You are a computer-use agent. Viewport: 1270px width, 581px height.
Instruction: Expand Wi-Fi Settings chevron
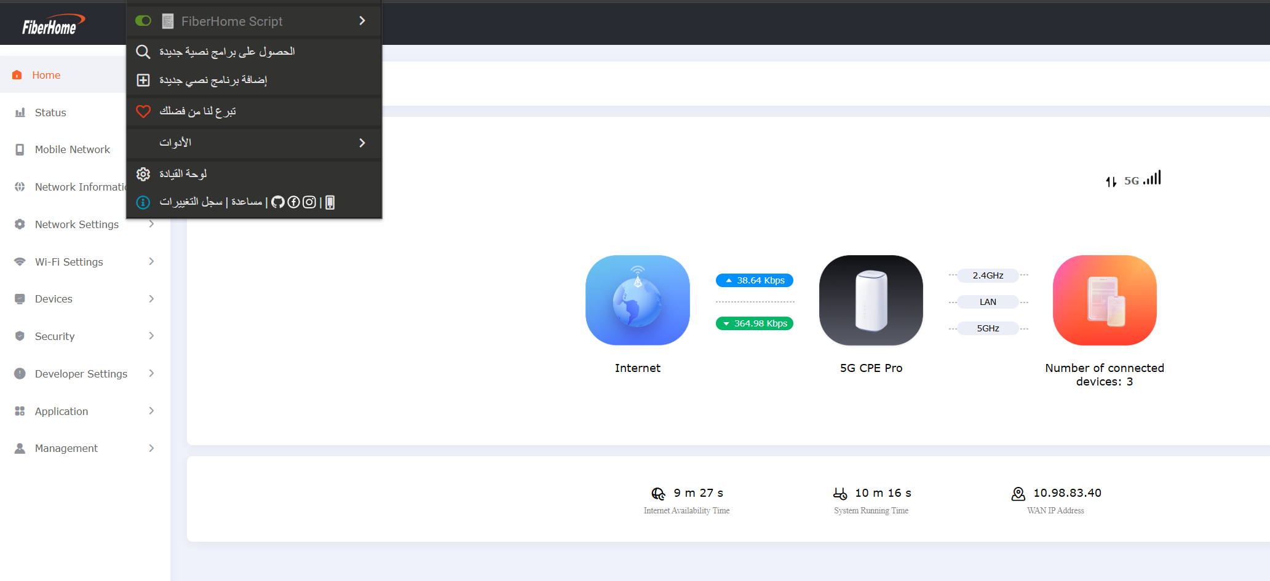(151, 261)
